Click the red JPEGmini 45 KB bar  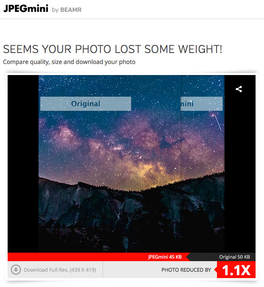pos(97,257)
